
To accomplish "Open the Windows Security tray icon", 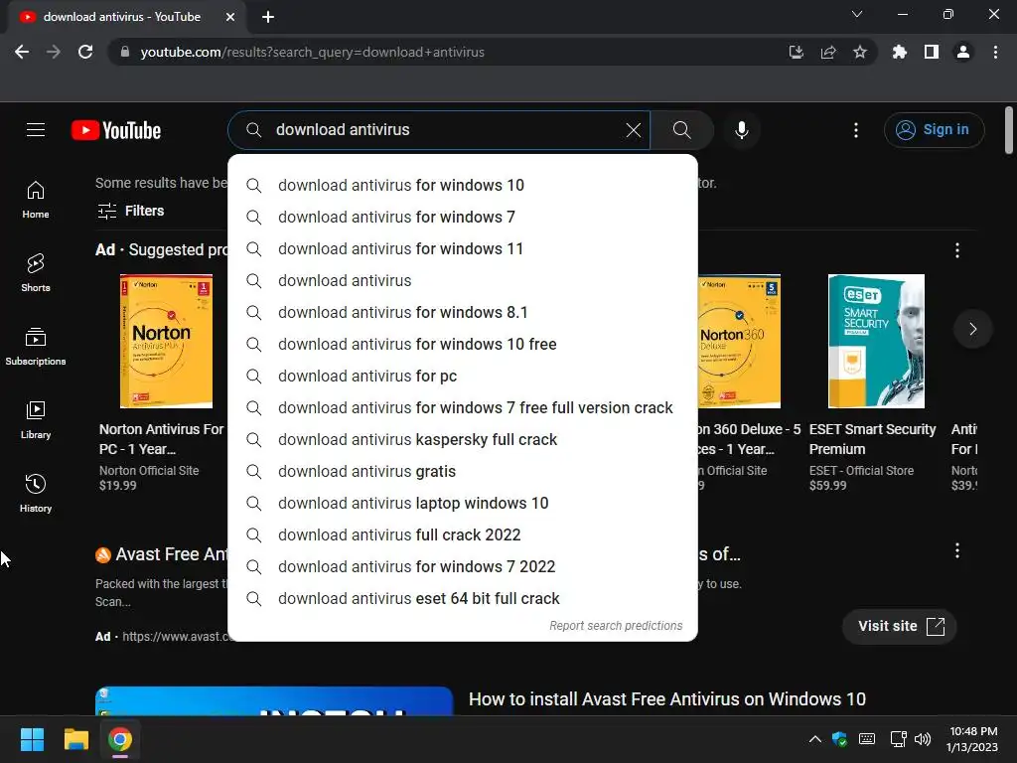I will 840,739.
